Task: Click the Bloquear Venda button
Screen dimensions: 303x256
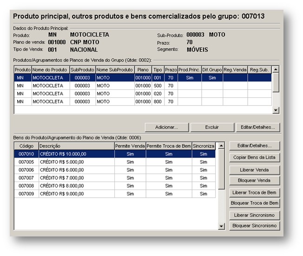Action: (x=255, y=181)
